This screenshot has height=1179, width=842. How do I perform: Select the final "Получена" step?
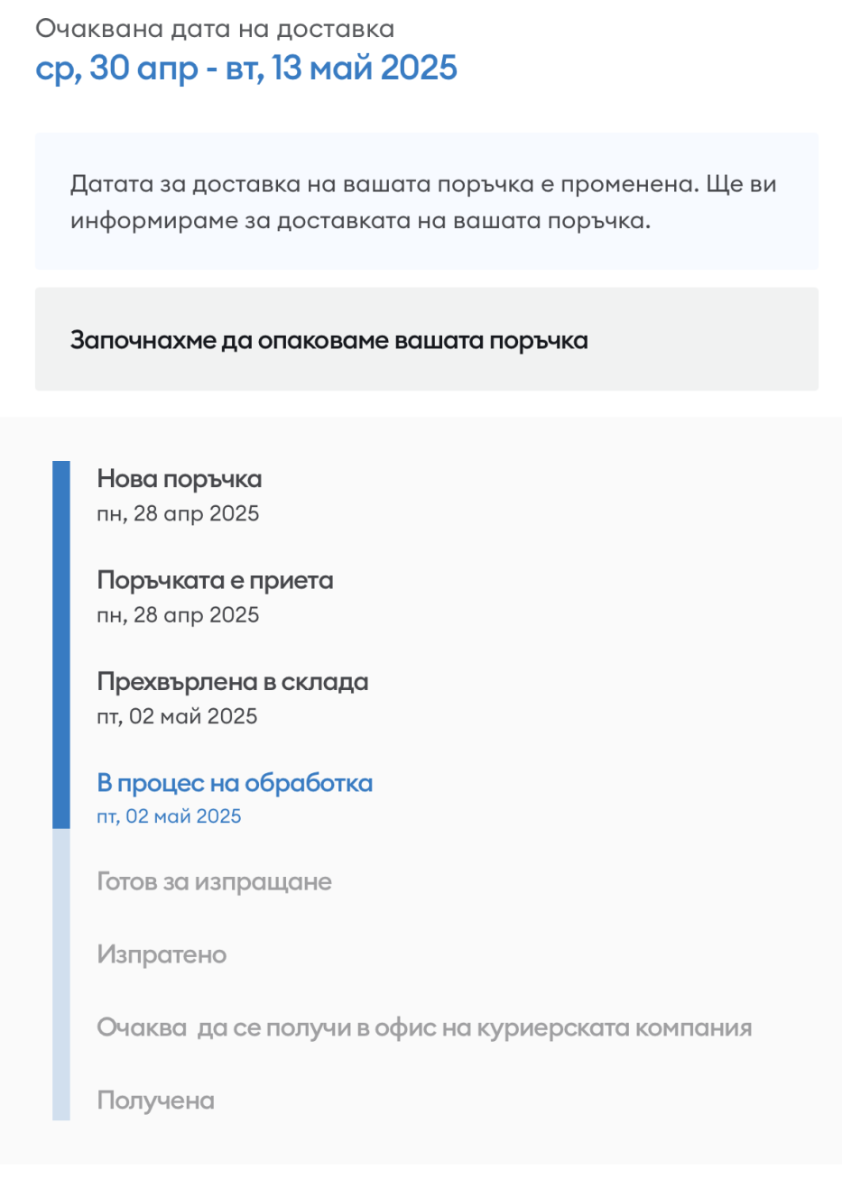click(155, 1101)
